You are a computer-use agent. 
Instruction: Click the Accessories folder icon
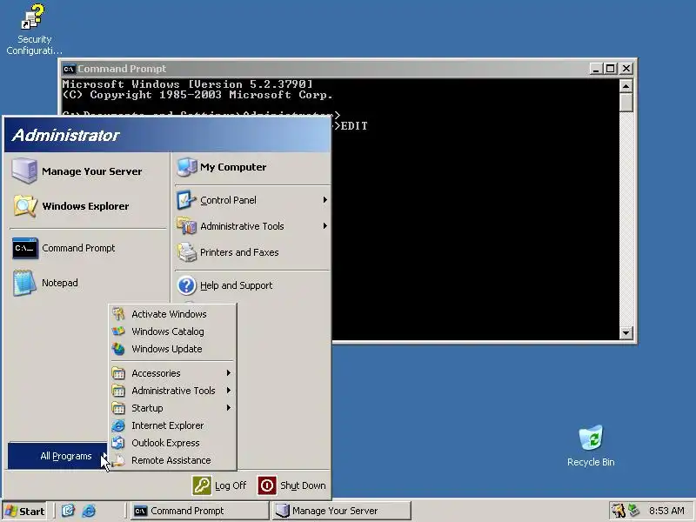click(118, 373)
